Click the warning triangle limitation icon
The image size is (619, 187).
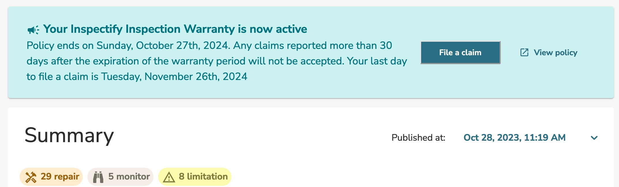tap(169, 177)
